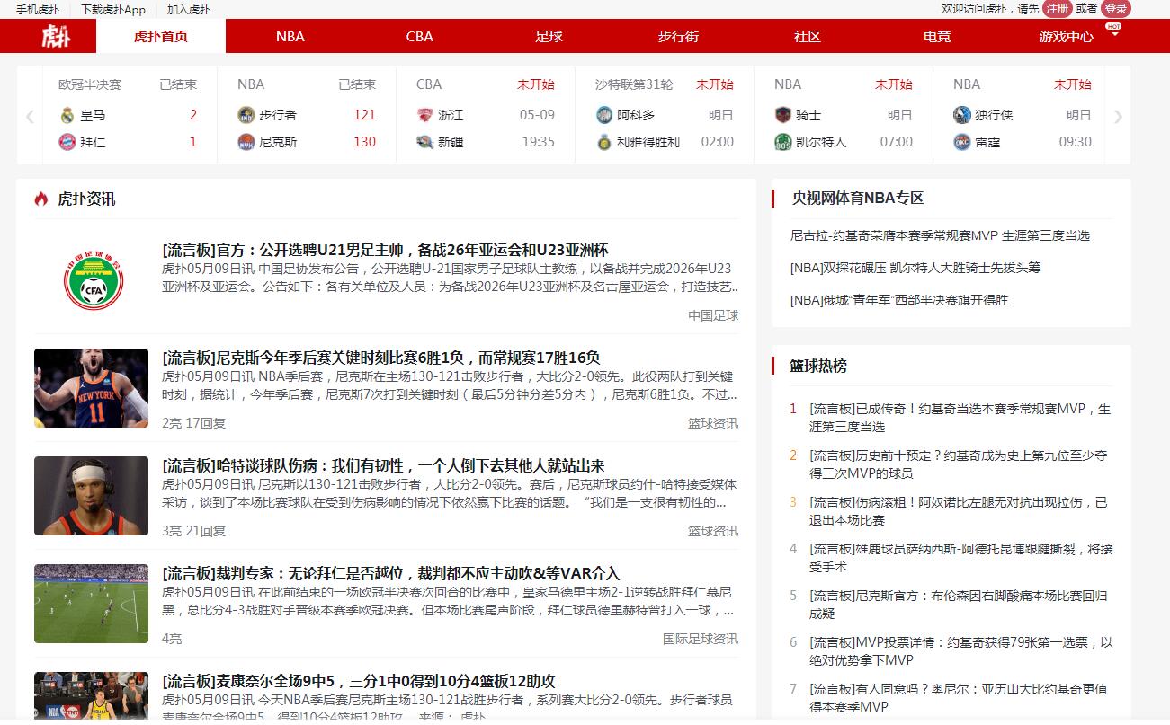Open hot list item 7 奥尼尔 亚历山大
The image size is (1170, 725).
tap(959, 698)
